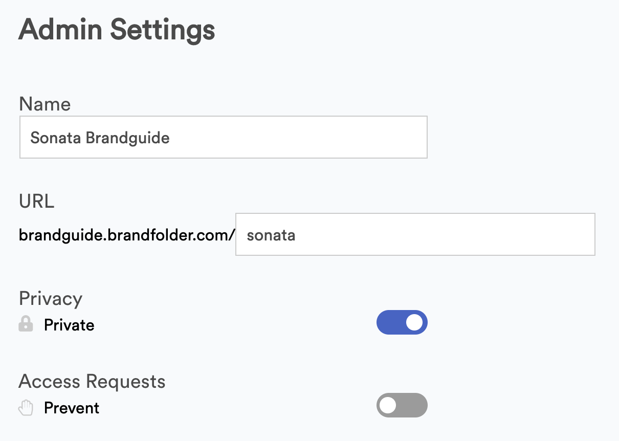Click the hand icon beside Prevent
Viewport: 619px width, 441px height.
click(x=26, y=408)
